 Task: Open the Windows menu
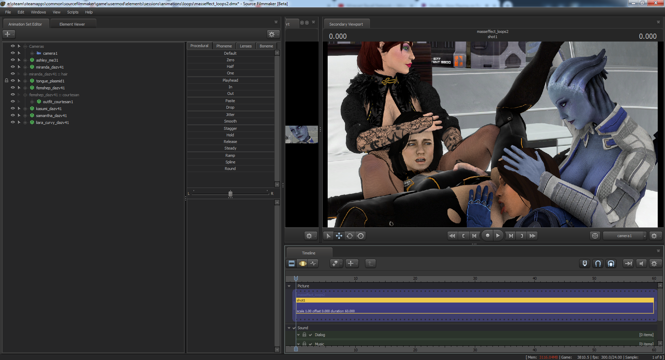coord(38,12)
